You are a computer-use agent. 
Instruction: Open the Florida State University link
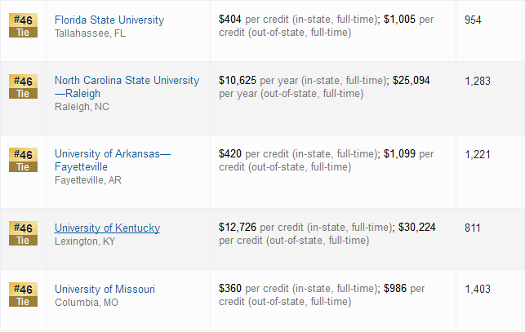click(109, 20)
